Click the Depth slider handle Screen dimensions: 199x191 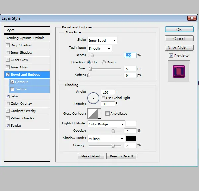tap(92, 55)
